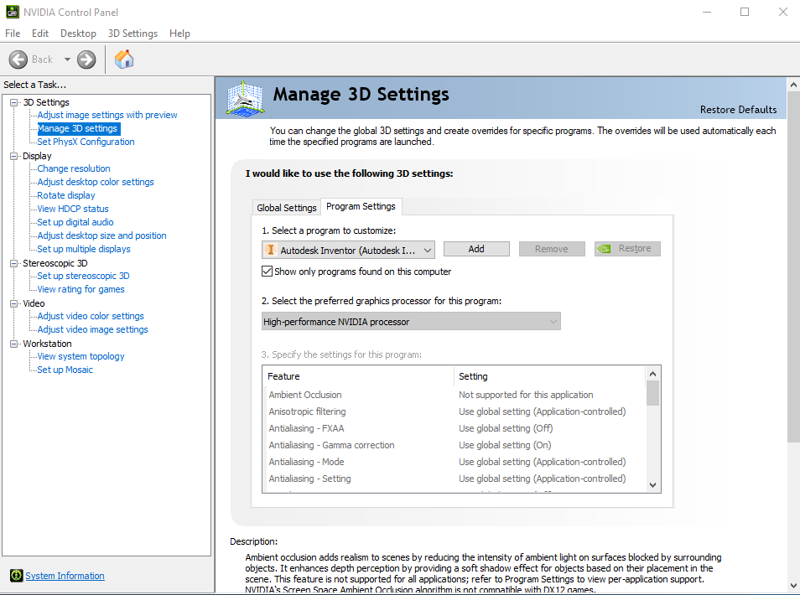Switch to the Global Settings tab
Image resolution: width=800 pixels, height=595 pixels.
[287, 208]
